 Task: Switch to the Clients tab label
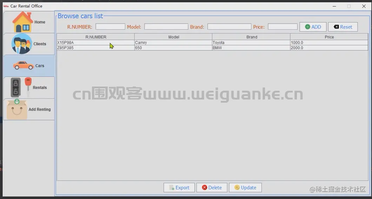click(40, 44)
